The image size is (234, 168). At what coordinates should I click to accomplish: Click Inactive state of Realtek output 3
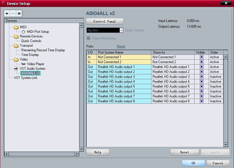click(216, 77)
